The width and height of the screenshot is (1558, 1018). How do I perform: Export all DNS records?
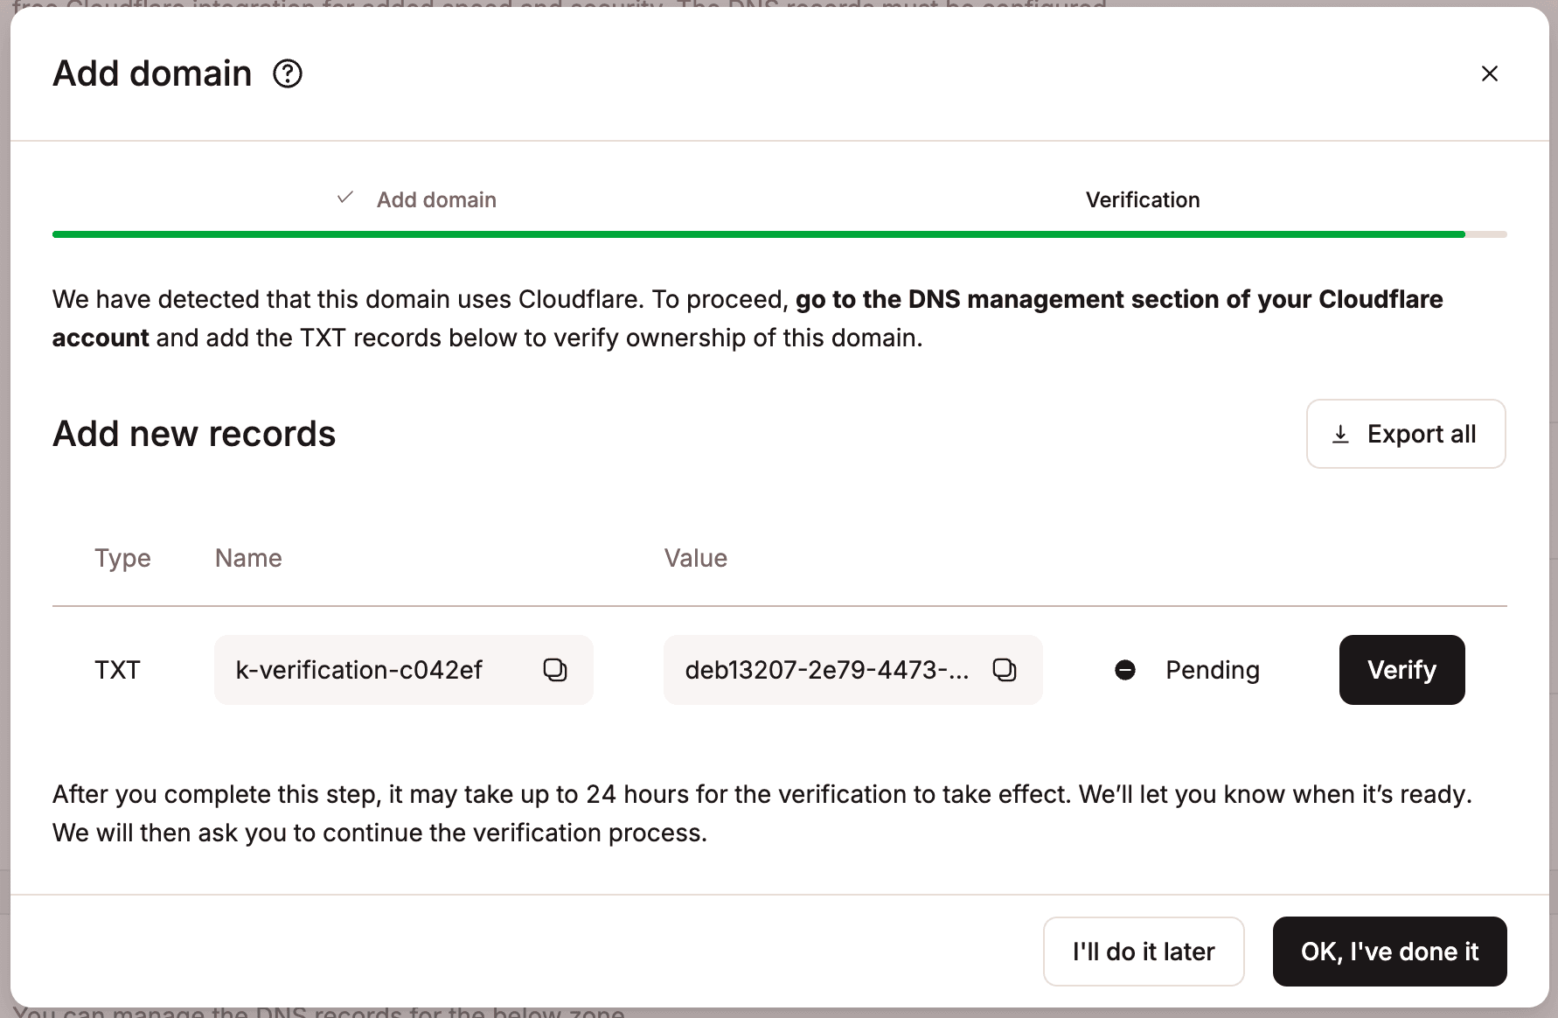[x=1406, y=433]
